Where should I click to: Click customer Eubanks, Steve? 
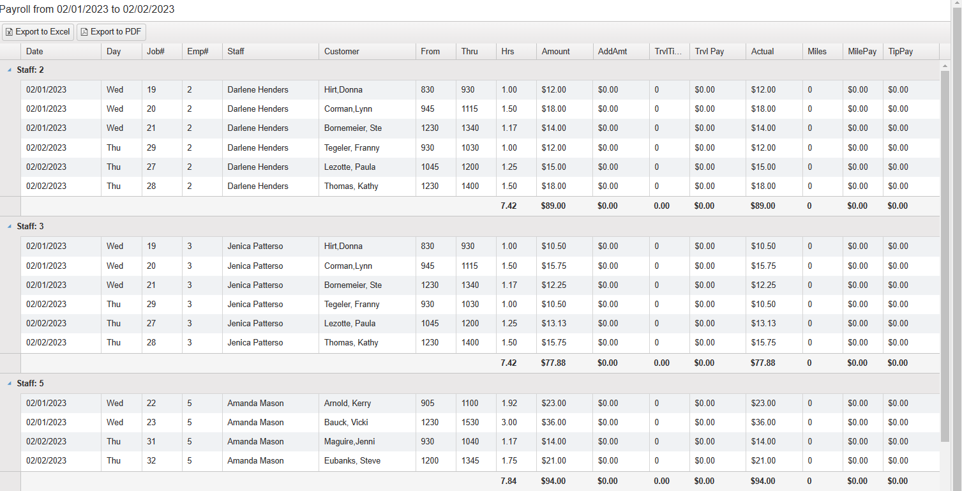(x=352, y=461)
